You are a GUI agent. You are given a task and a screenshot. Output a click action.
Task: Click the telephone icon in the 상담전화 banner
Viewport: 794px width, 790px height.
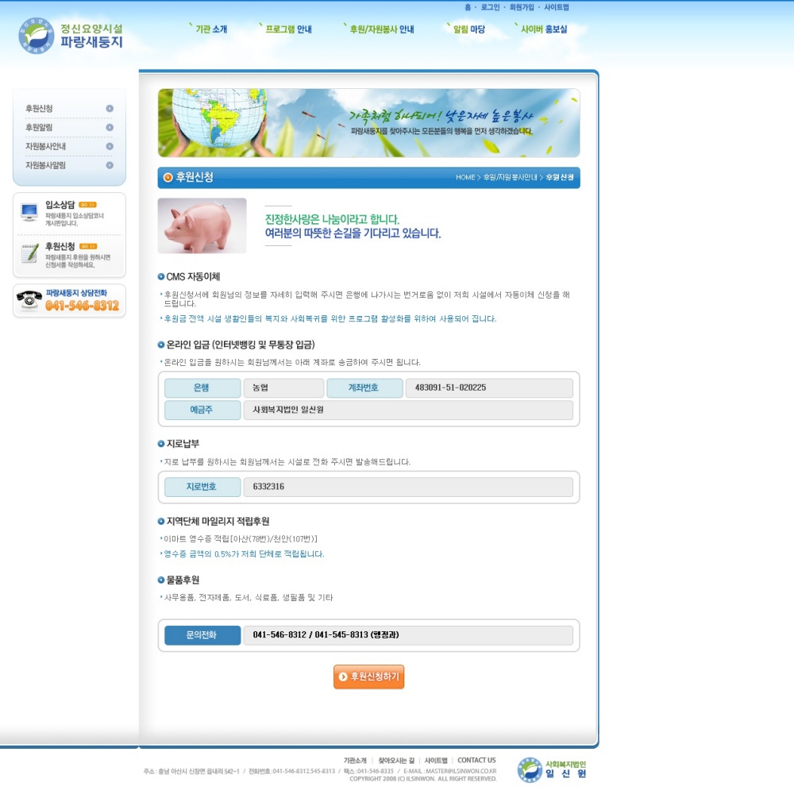(x=29, y=299)
